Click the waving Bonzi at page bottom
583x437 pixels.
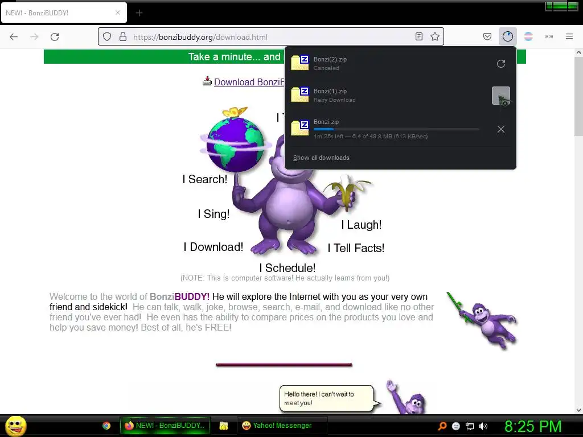[x=406, y=397]
